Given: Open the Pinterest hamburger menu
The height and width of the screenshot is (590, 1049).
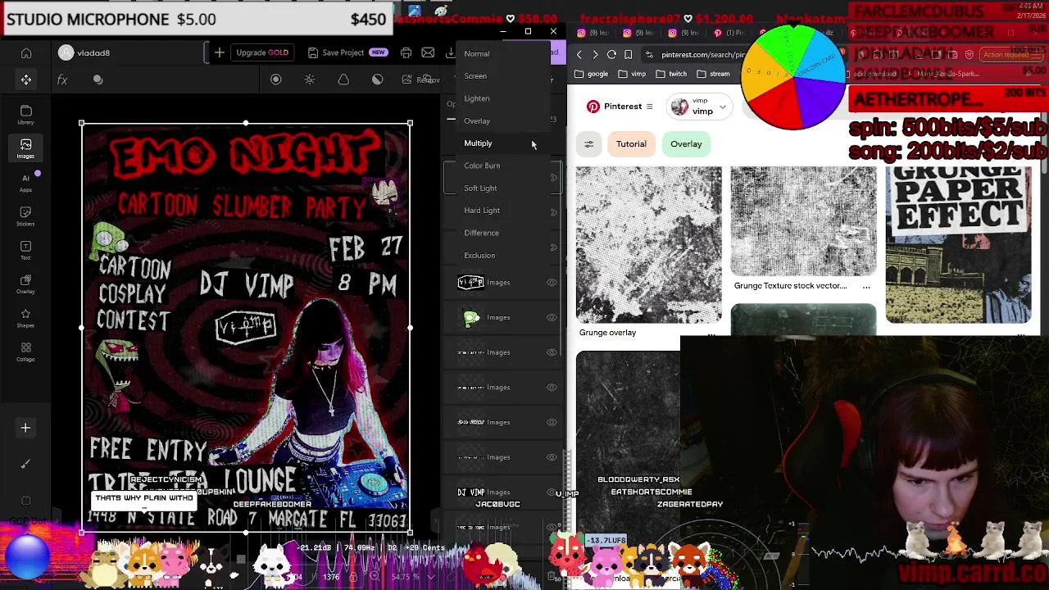Looking at the screenshot, I should coord(649,107).
